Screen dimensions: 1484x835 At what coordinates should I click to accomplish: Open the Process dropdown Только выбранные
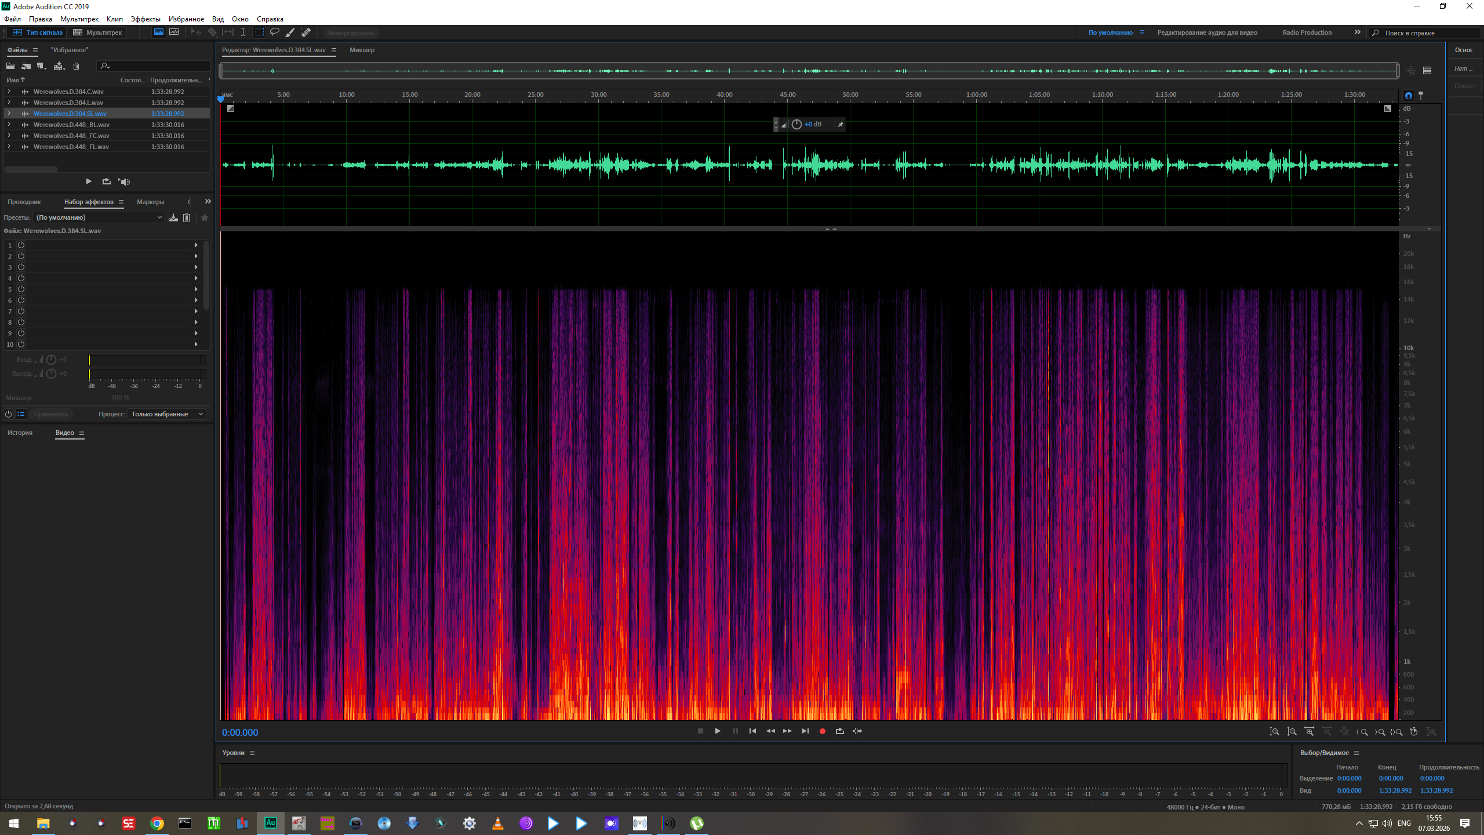tap(167, 414)
